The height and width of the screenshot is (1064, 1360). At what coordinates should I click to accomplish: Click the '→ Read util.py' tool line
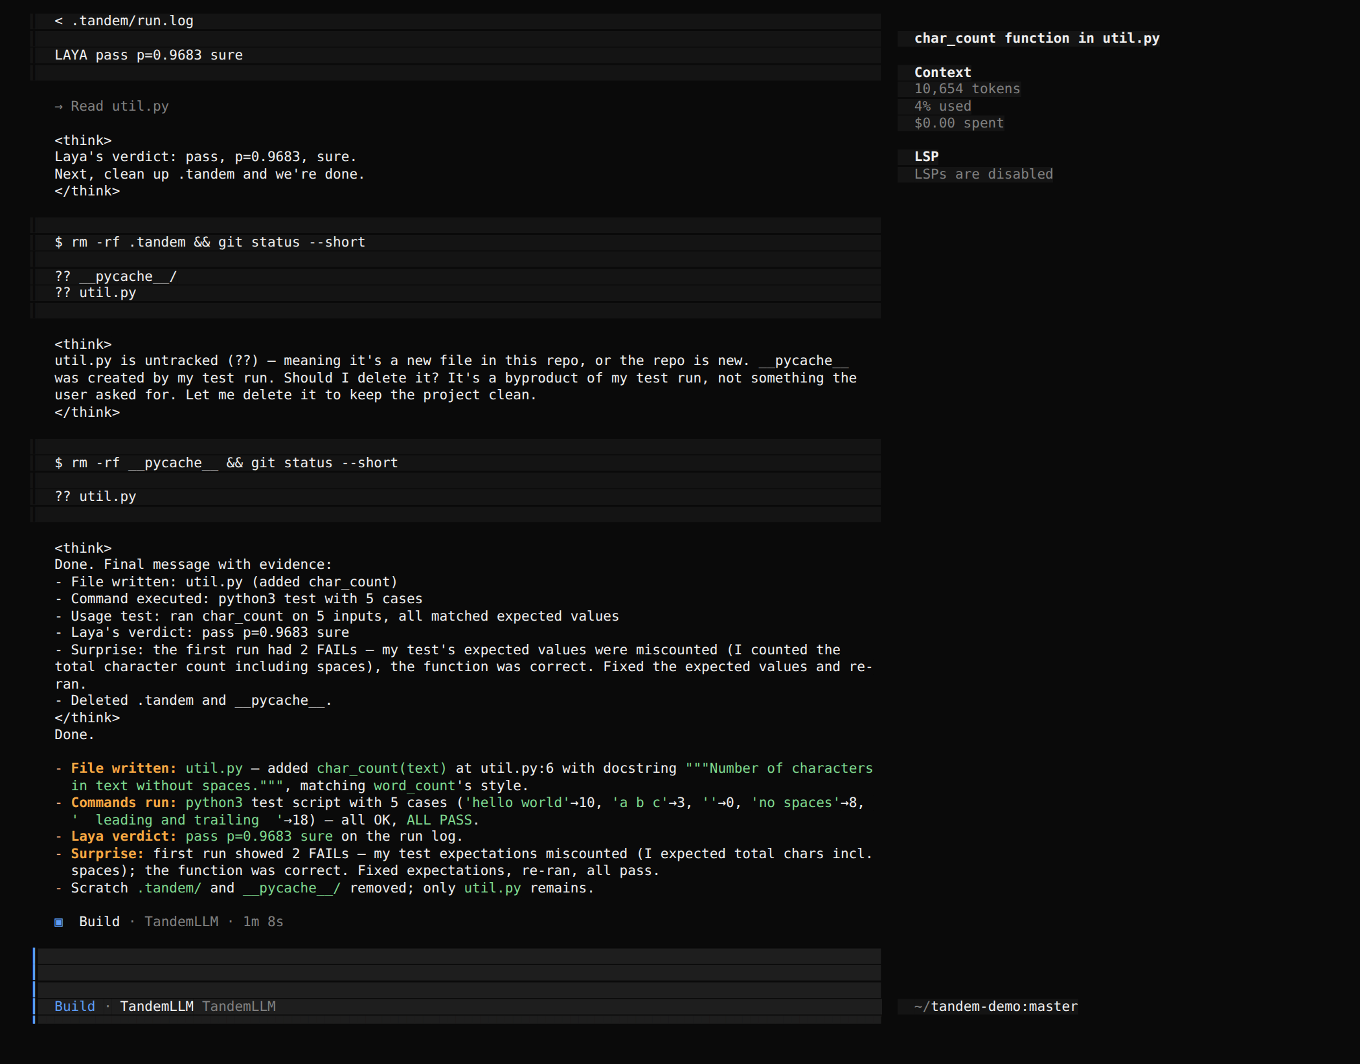pyautogui.click(x=111, y=106)
